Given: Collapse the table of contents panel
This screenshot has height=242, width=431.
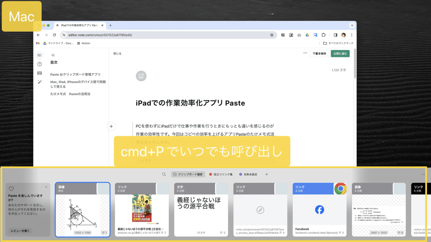Looking at the screenshot, I should pyautogui.click(x=53, y=55).
